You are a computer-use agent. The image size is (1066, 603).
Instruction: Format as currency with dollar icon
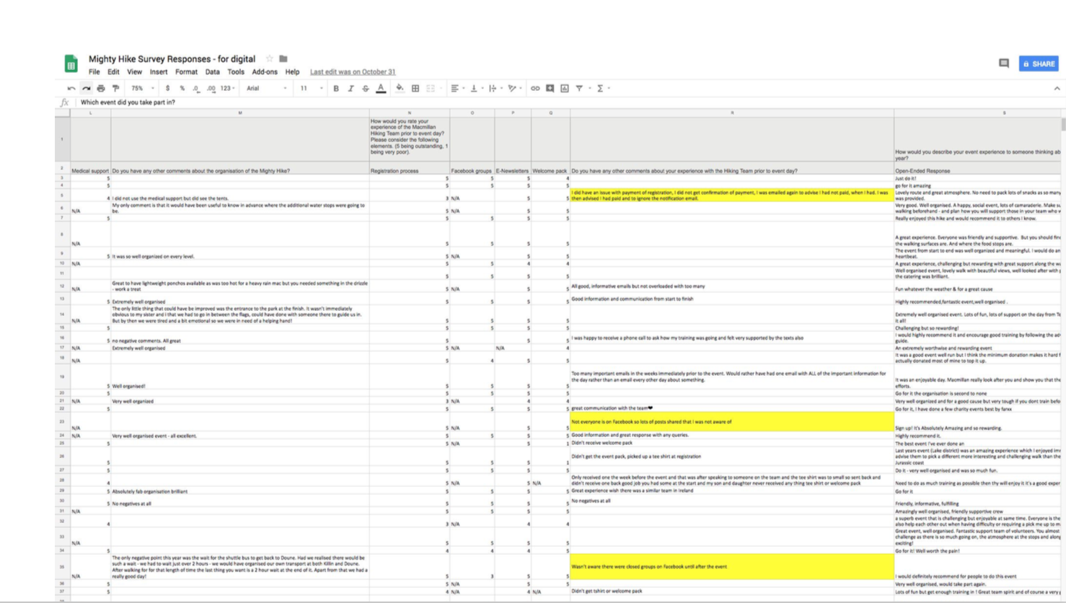pos(167,88)
